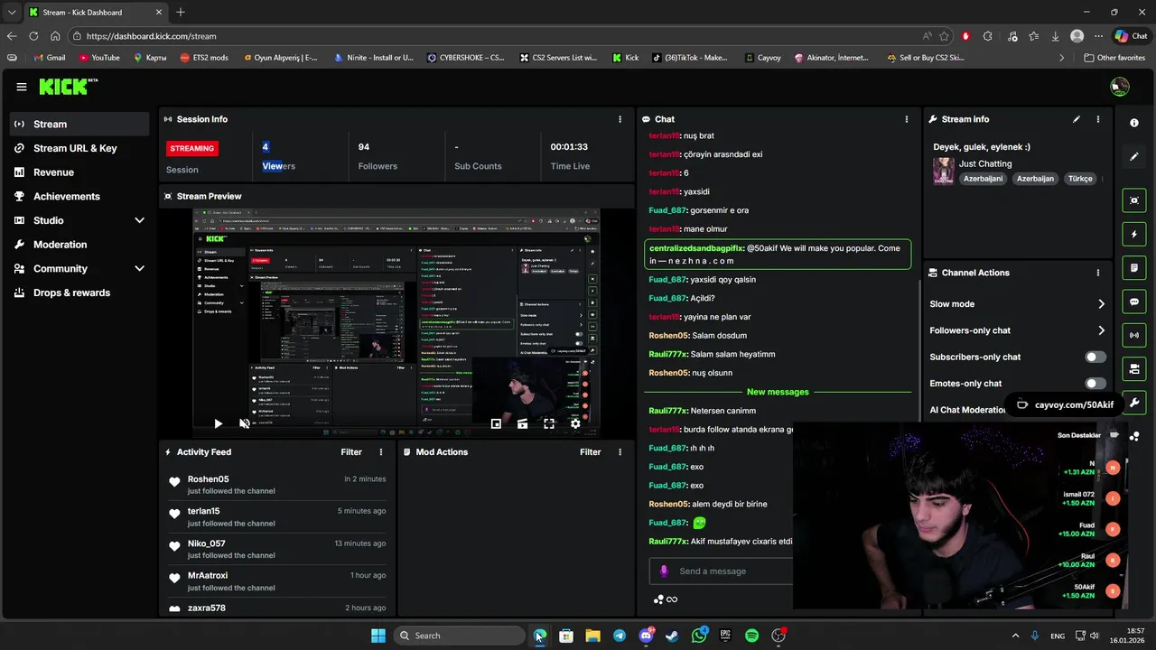Click MrAatroxi in the Activity Feed
The width and height of the screenshot is (1156, 650).
click(x=208, y=575)
